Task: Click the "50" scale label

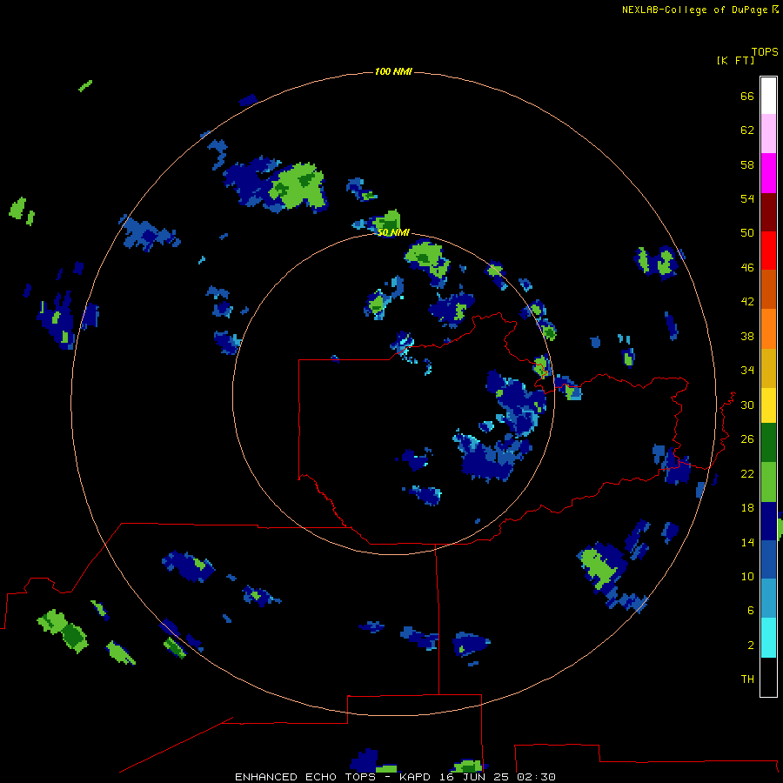Action: pyautogui.click(x=747, y=232)
